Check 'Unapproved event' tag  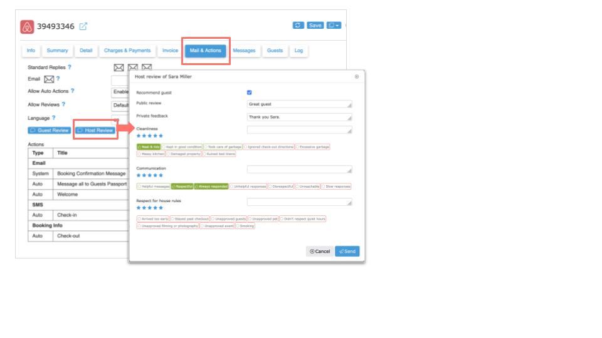pos(217,226)
